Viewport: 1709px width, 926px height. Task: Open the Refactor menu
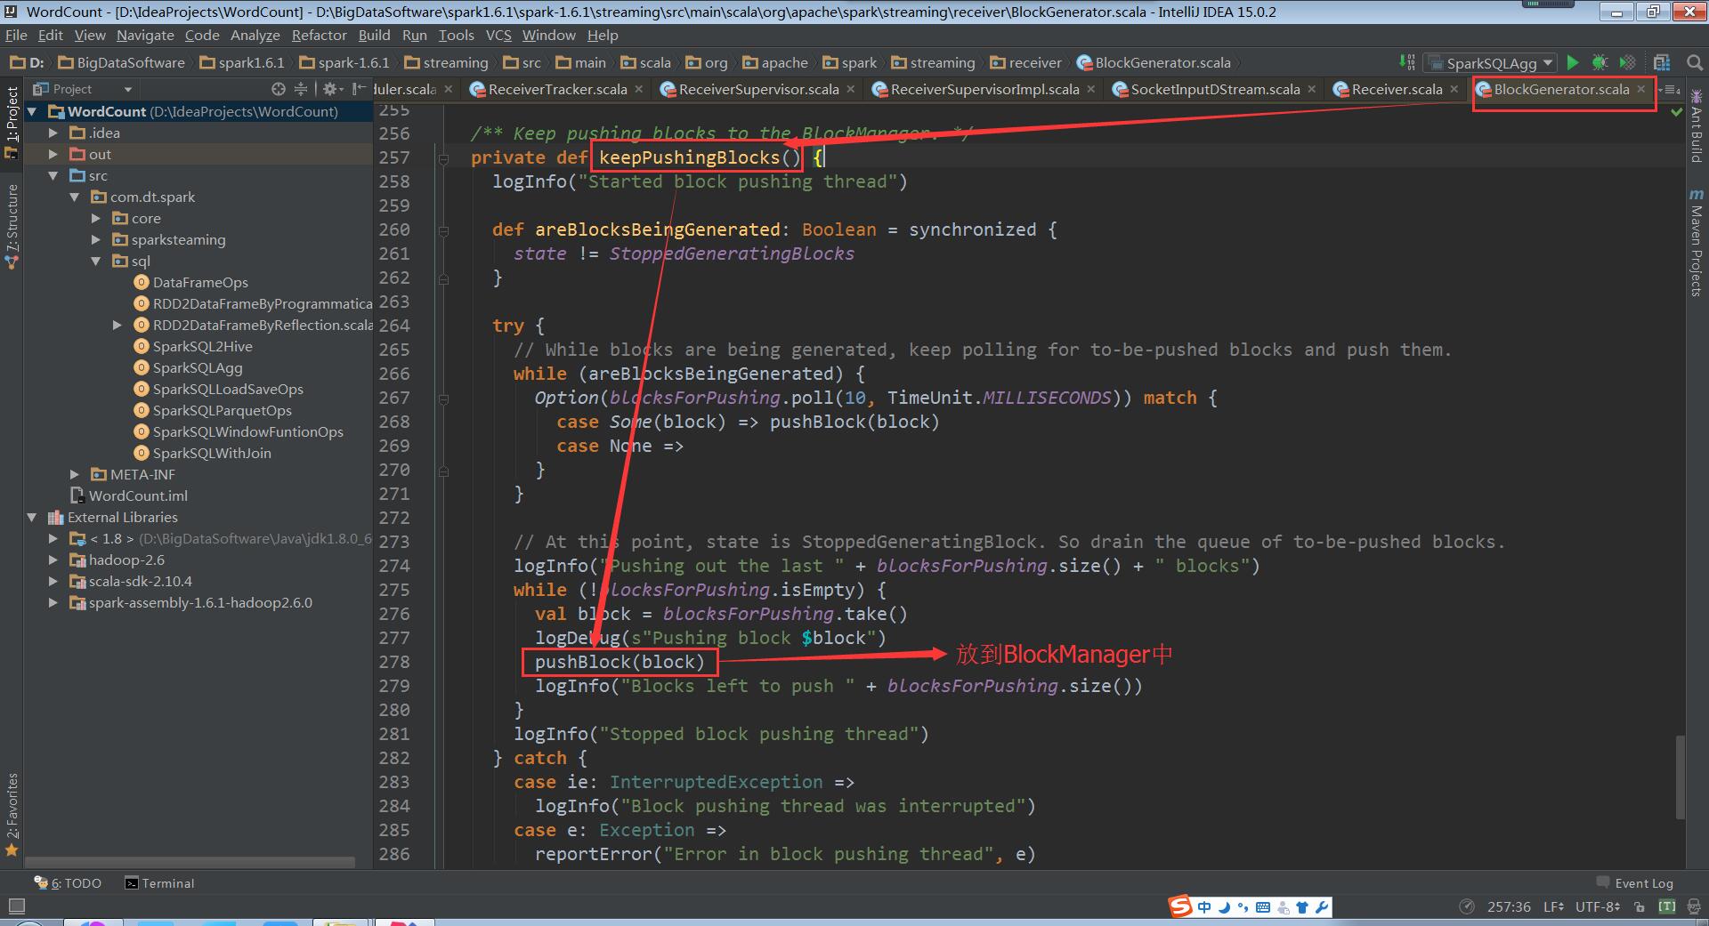click(319, 35)
